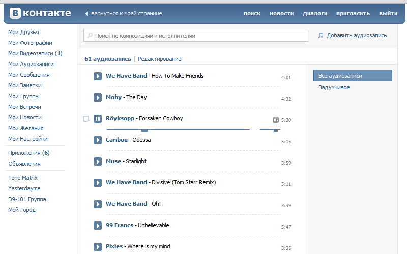Play Pixies Where is my mind
407x254 pixels.
[x=98, y=247]
